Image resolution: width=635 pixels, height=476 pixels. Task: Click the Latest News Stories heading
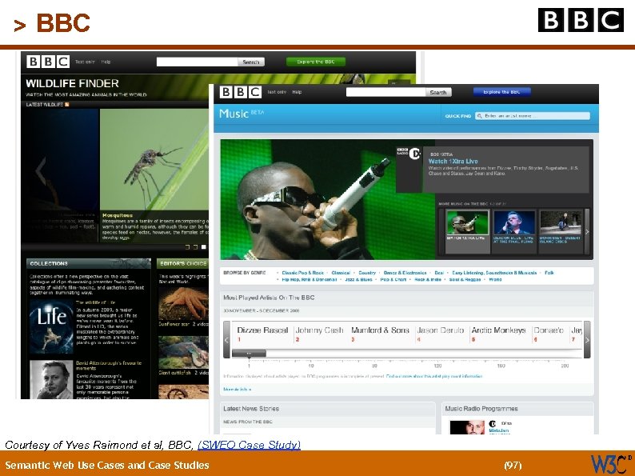pos(251,409)
